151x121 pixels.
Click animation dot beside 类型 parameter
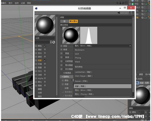[x=61, y=46]
